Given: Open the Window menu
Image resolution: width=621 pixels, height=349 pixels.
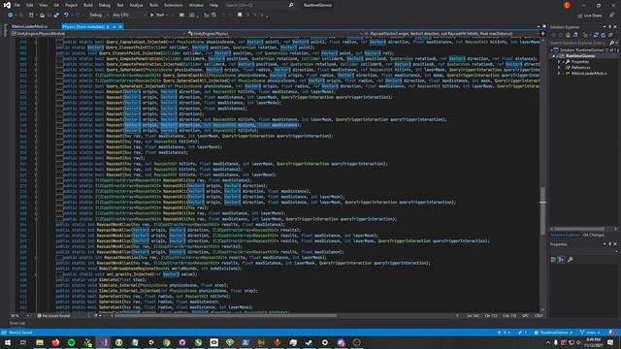Looking at the screenshot, I should pyautogui.click(x=196, y=5).
